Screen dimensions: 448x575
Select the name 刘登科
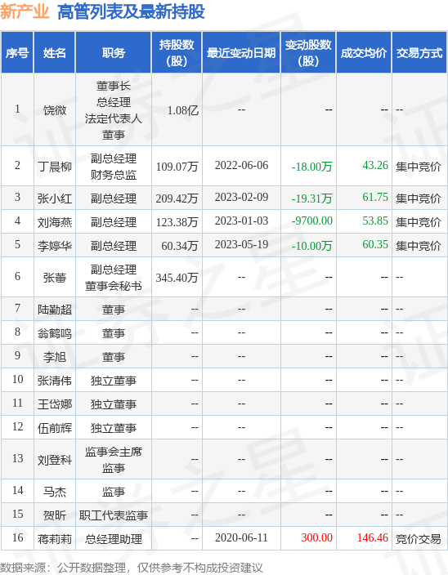pyautogui.click(x=55, y=460)
